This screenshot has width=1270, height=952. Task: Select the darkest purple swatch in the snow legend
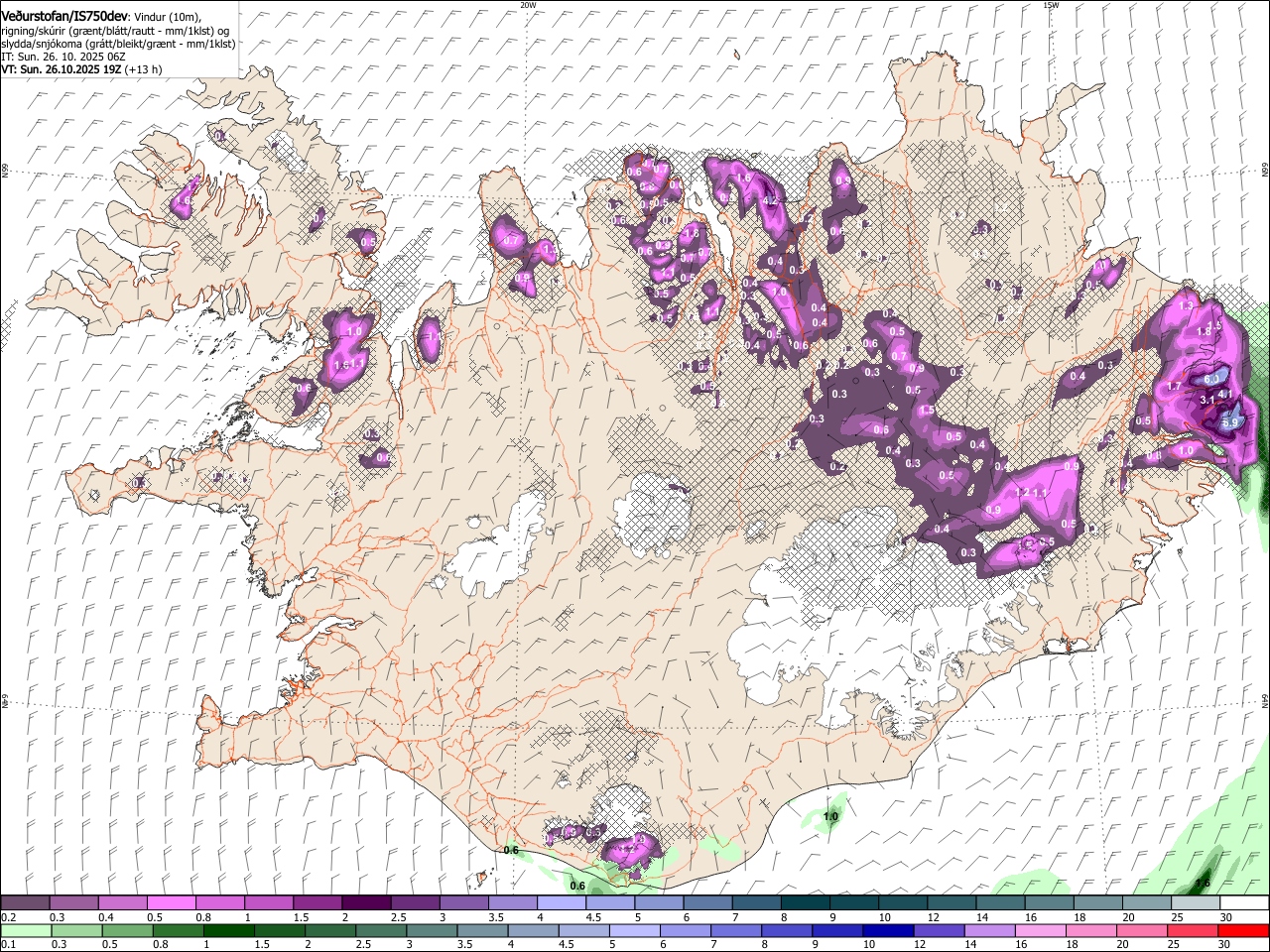coord(366,902)
